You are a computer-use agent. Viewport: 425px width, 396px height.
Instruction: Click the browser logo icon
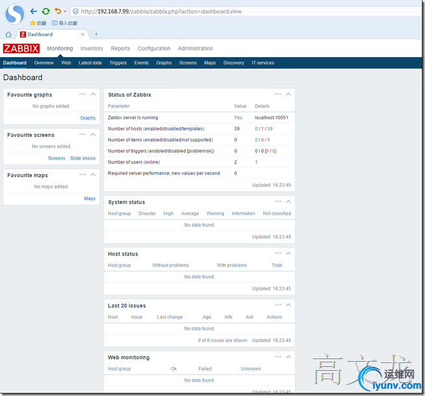15,14
